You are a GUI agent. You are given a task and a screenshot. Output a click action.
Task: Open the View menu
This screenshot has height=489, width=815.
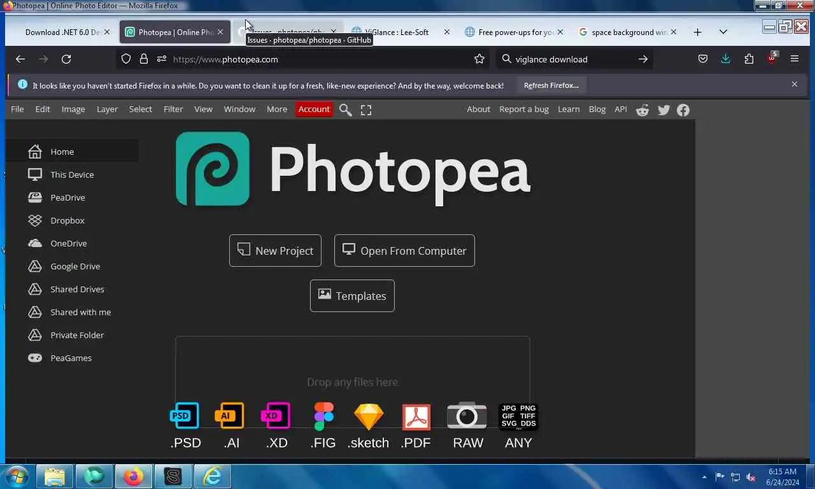(x=203, y=109)
